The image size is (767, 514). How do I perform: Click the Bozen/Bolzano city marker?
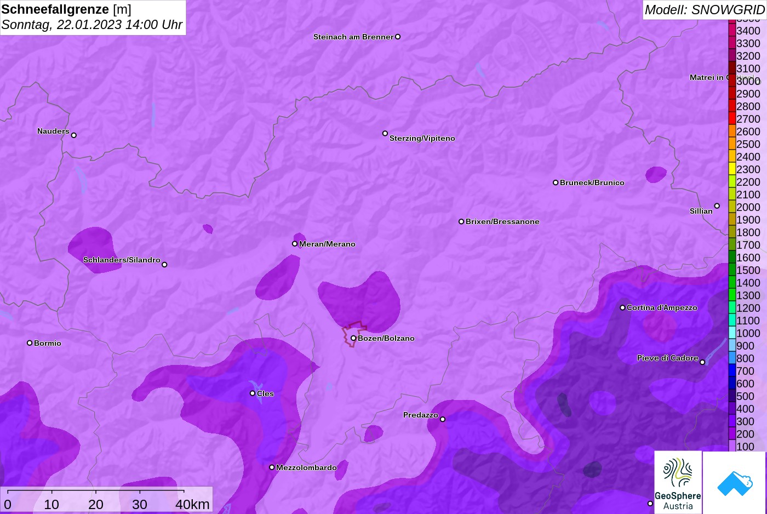(353, 338)
